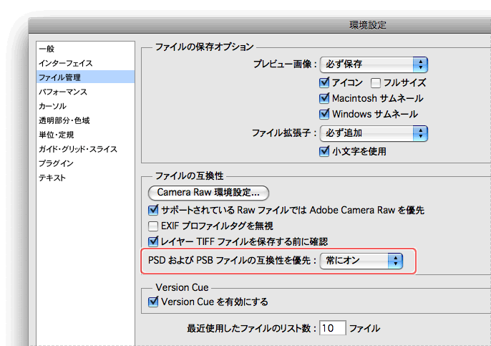Switch to パフォーマンス settings
The height and width of the screenshot is (346, 491).
(85, 92)
